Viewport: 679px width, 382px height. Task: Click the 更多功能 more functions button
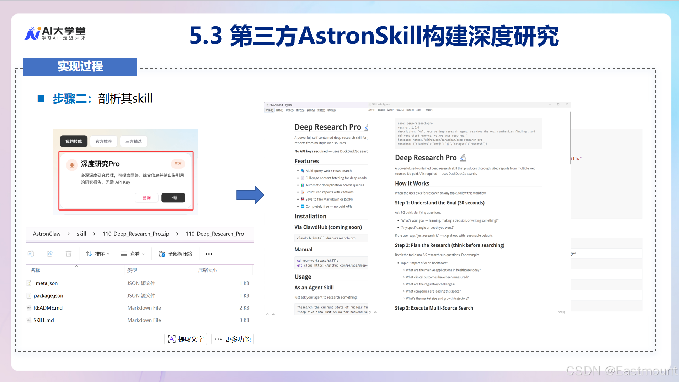[232, 339]
